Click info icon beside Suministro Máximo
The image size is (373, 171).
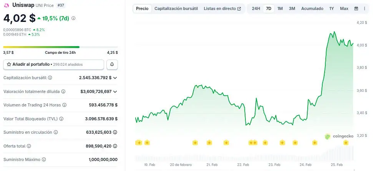(x=43, y=159)
